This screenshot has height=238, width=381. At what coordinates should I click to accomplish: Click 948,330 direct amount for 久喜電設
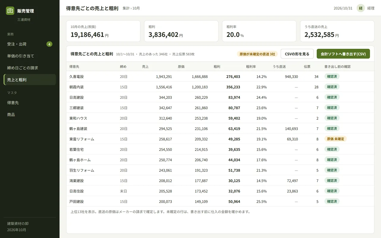tap(291, 76)
